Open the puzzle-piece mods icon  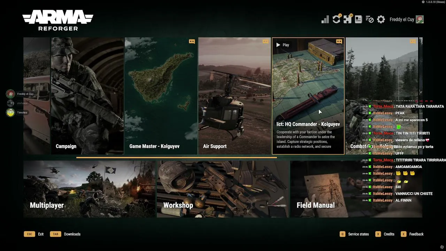pos(347,19)
